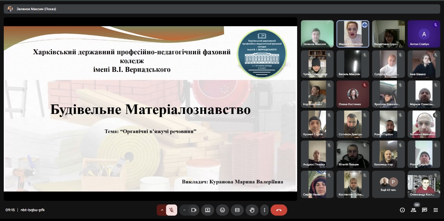This screenshot has height=221, width=444.
Task: Click the speaking indicator on Марина Куранова tile
Action: pyautogui.click(x=365, y=25)
